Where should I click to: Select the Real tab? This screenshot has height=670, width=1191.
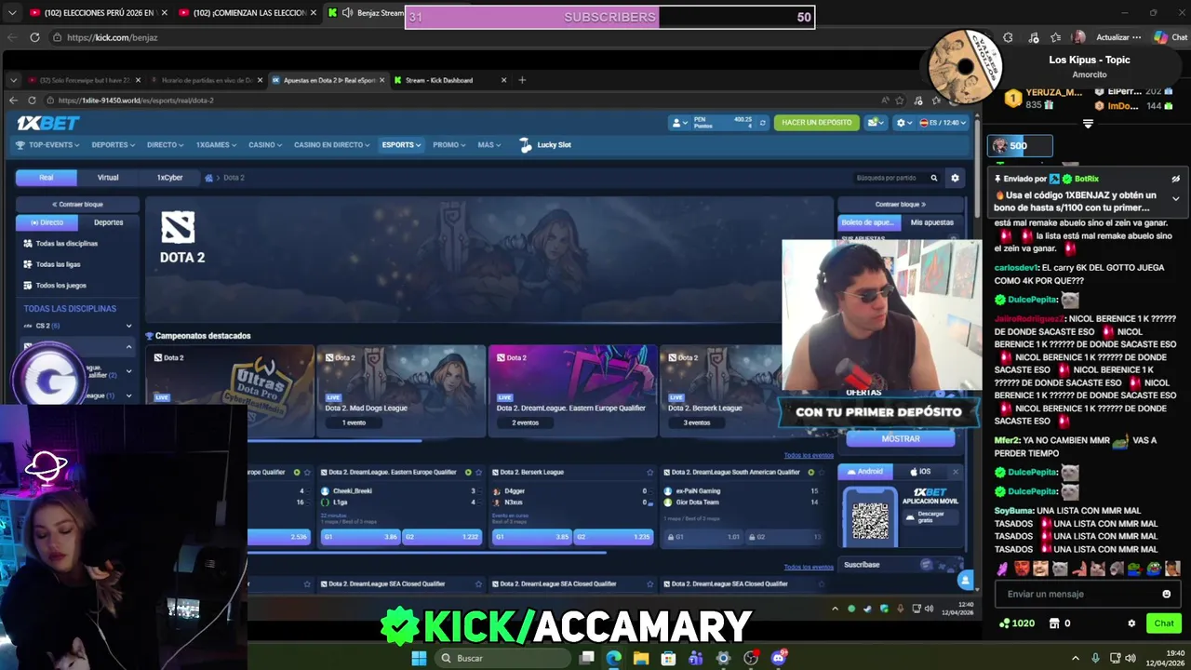(x=47, y=178)
